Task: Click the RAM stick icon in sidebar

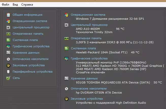Action: [8, 34]
